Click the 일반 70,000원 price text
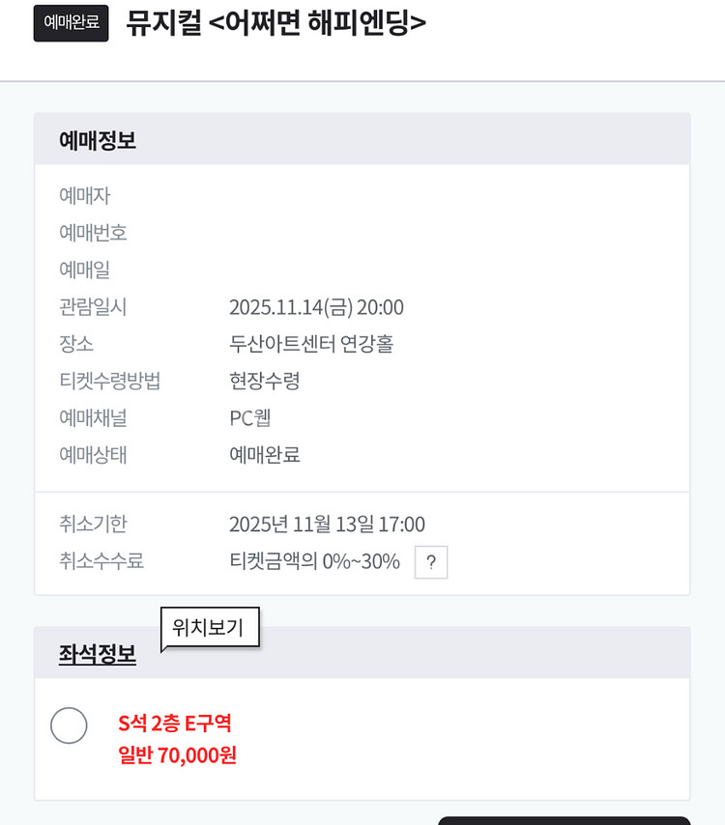The image size is (725, 825). tap(177, 754)
